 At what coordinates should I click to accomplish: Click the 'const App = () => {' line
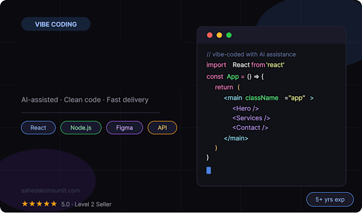(x=235, y=77)
